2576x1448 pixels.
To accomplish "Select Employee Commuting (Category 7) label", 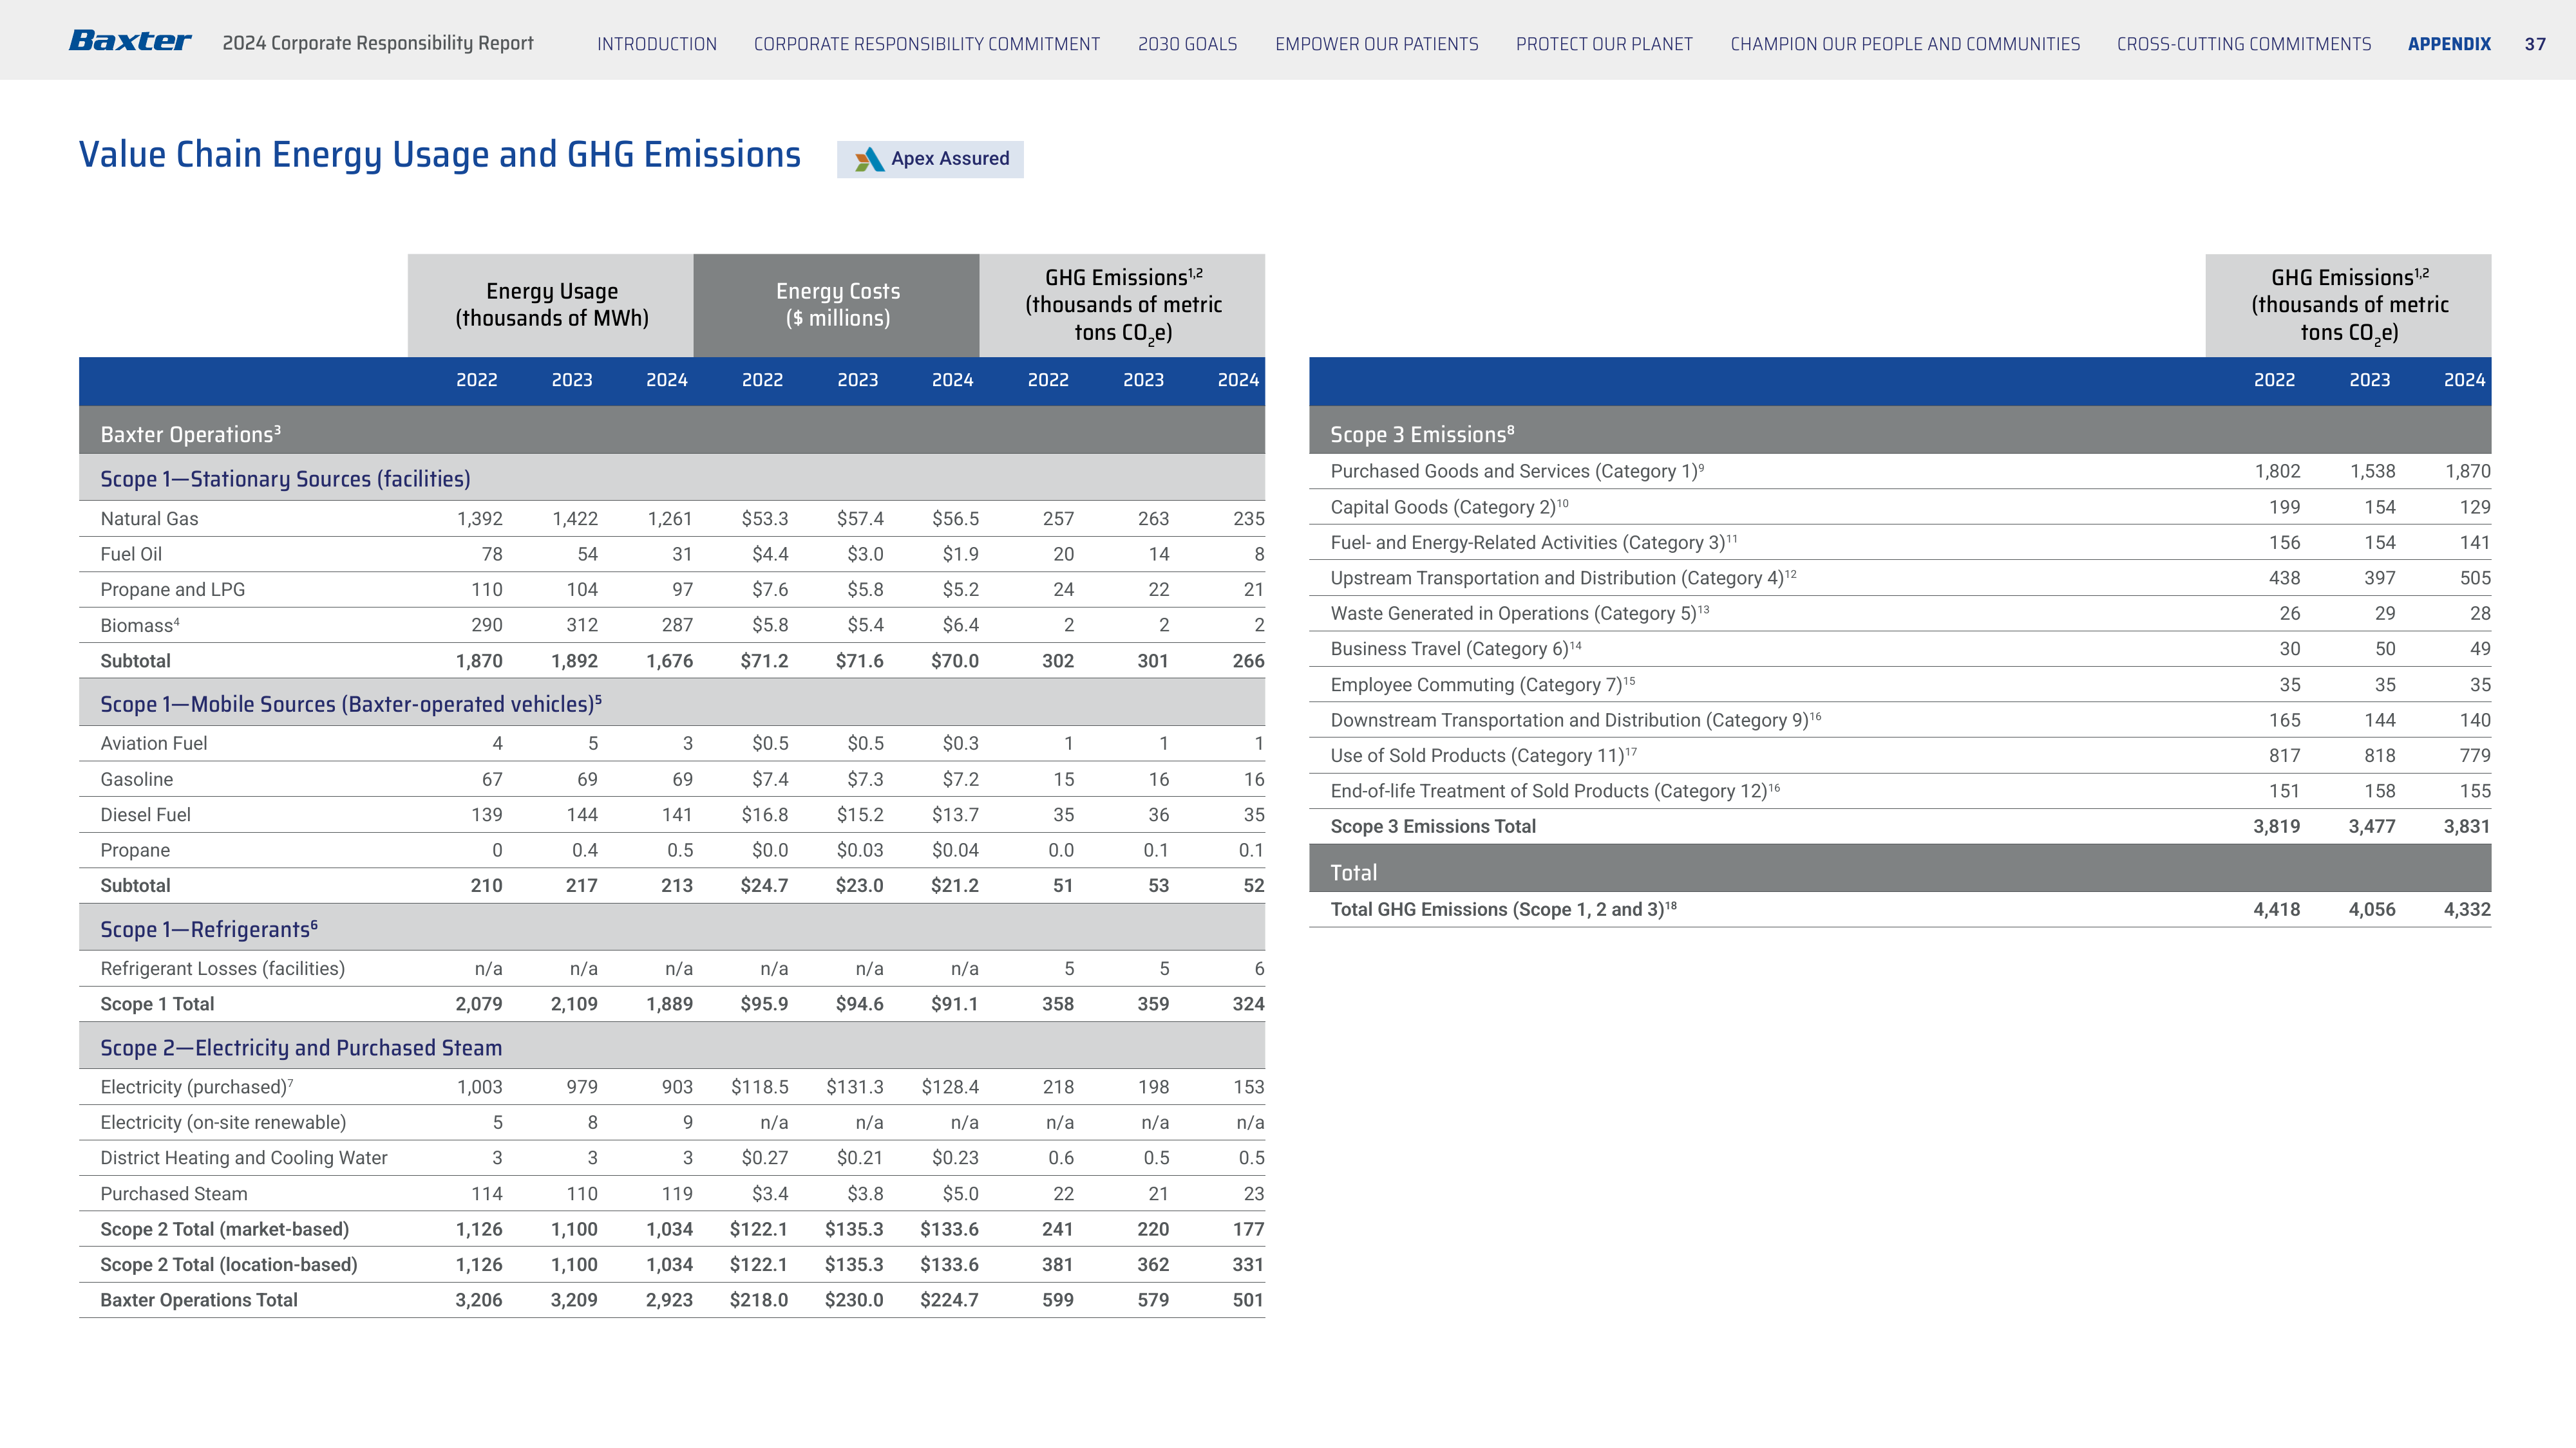I will 1482,685.
